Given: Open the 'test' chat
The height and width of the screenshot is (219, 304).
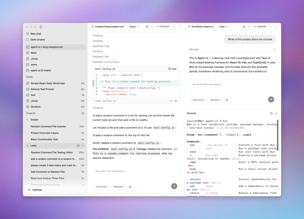Looking at the screenshot, I should pos(55,95).
